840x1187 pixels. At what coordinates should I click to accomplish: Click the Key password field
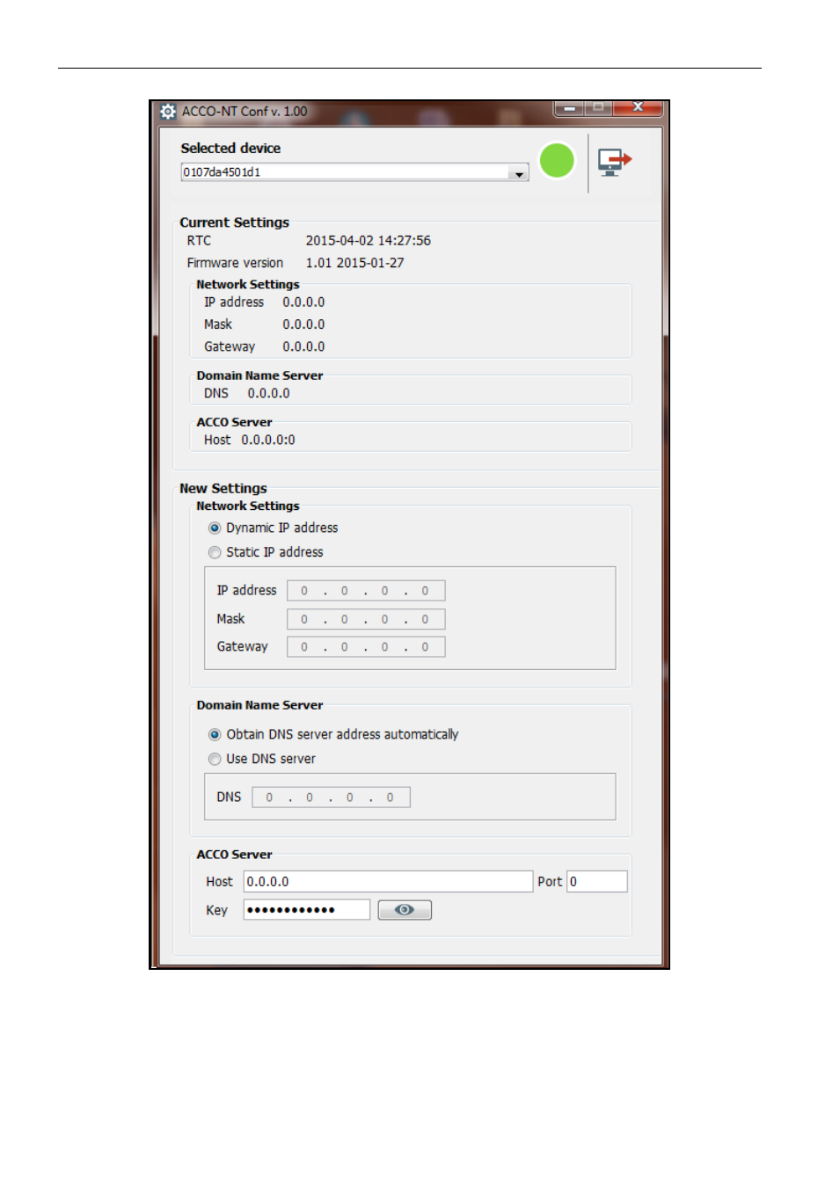pyautogui.click(x=306, y=910)
